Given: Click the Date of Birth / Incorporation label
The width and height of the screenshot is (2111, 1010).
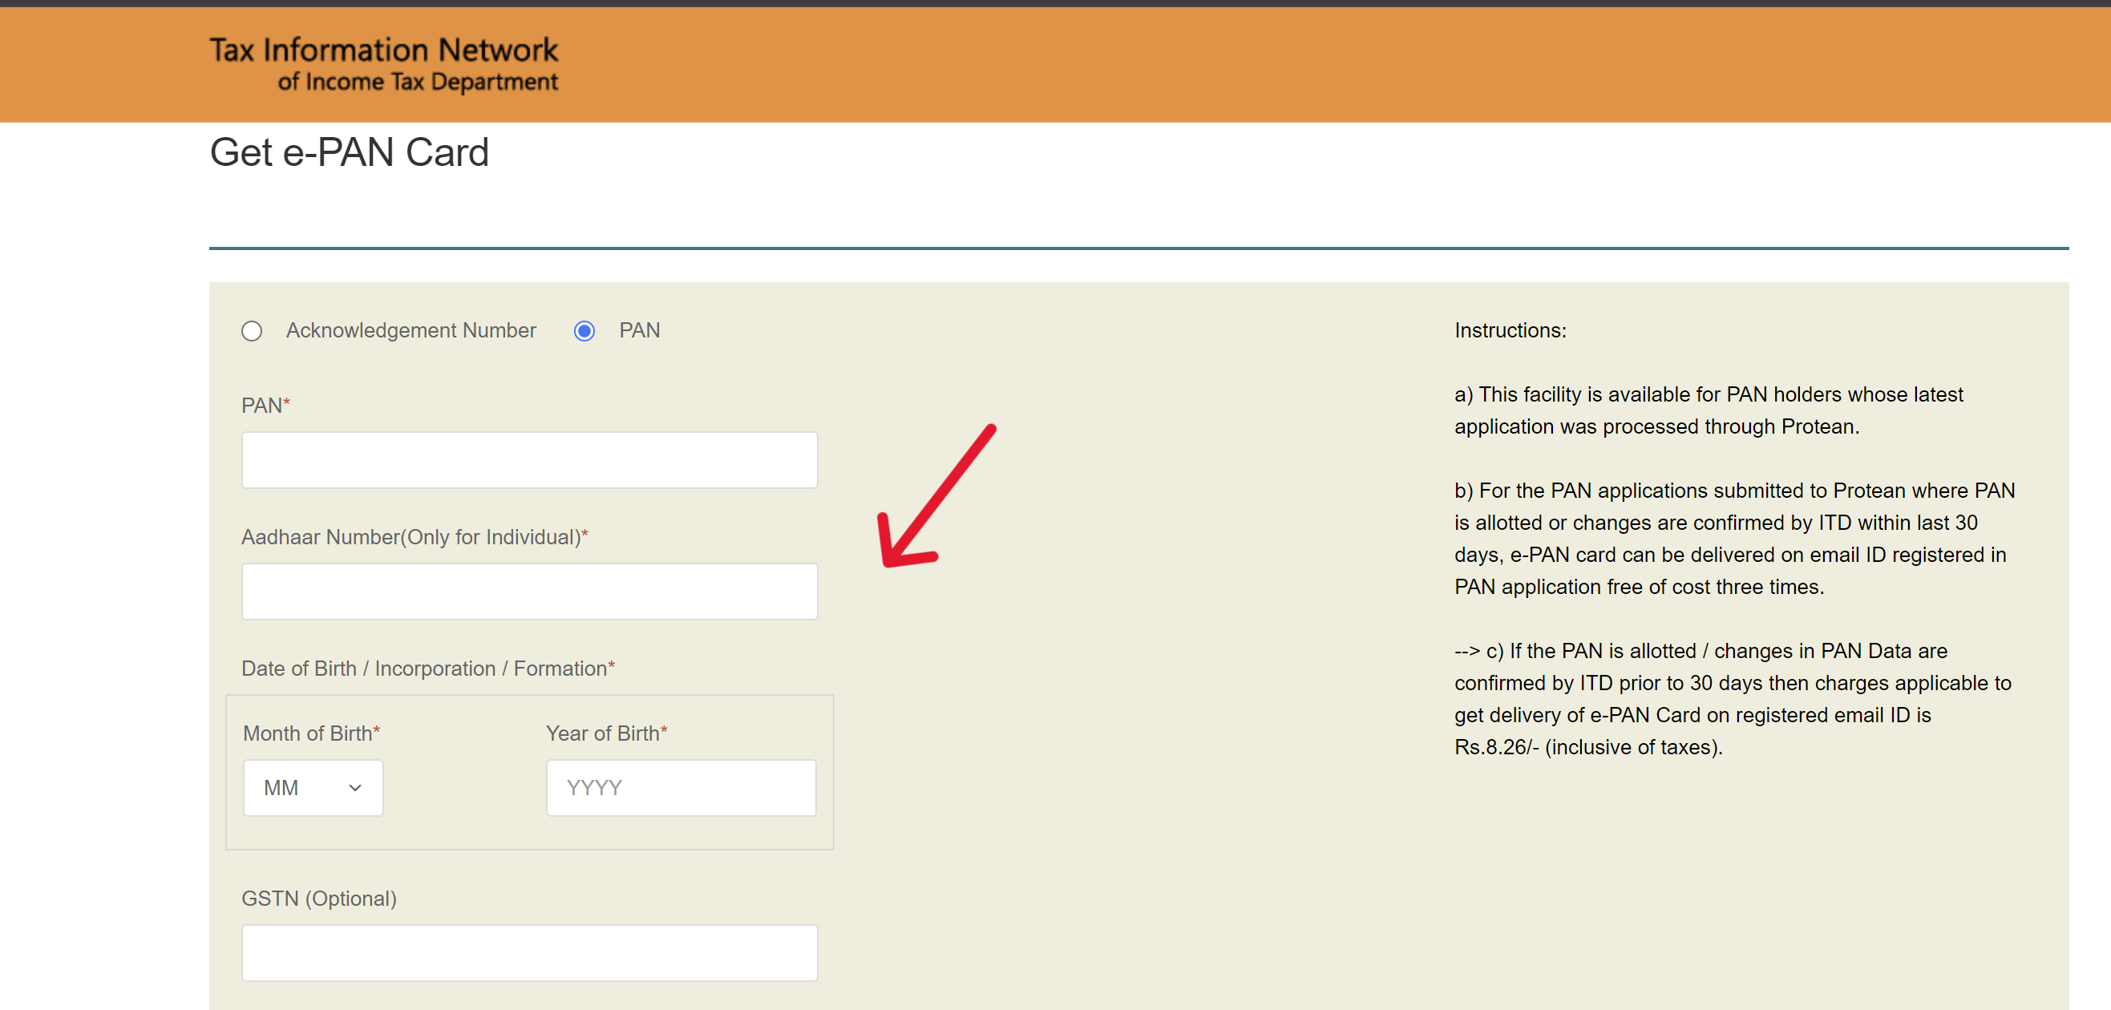Looking at the screenshot, I should point(427,669).
